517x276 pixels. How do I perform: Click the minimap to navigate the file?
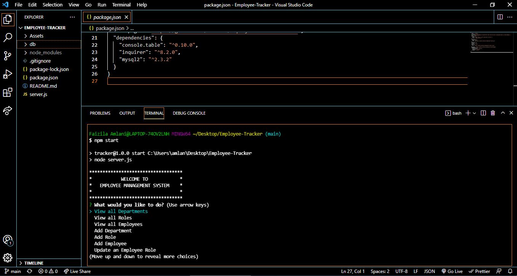tap(491, 42)
